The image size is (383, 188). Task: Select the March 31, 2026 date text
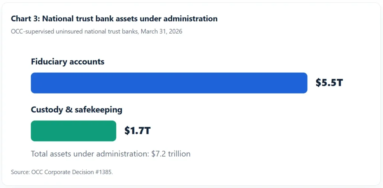coord(162,32)
